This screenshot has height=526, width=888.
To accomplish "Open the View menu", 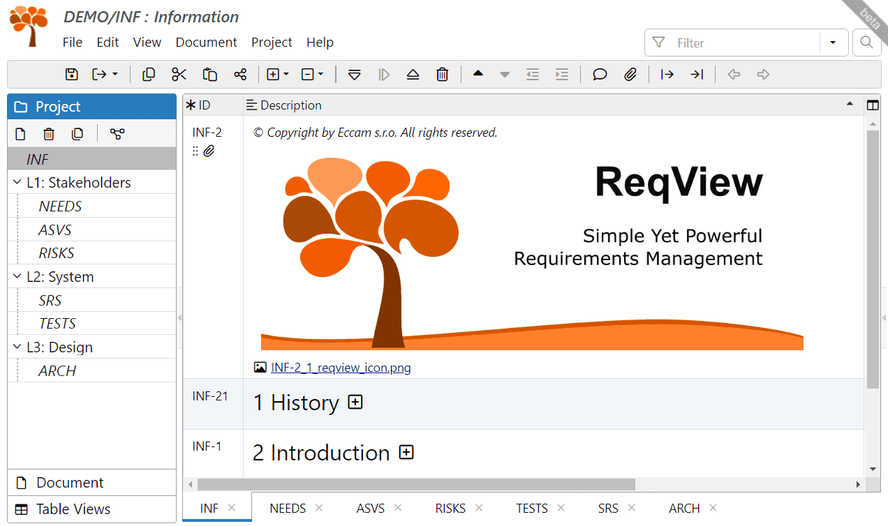I will (x=147, y=43).
